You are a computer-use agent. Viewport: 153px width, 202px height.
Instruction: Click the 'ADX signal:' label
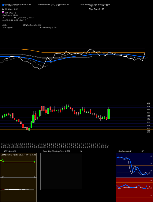point(8,28)
